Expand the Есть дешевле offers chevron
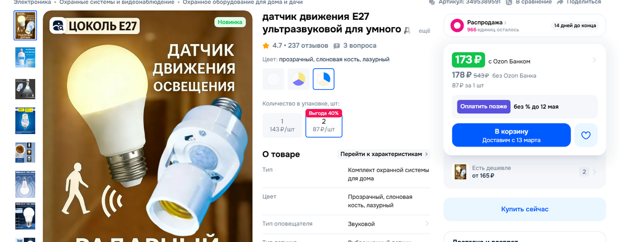The image size is (620, 242). click(x=595, y=172)
